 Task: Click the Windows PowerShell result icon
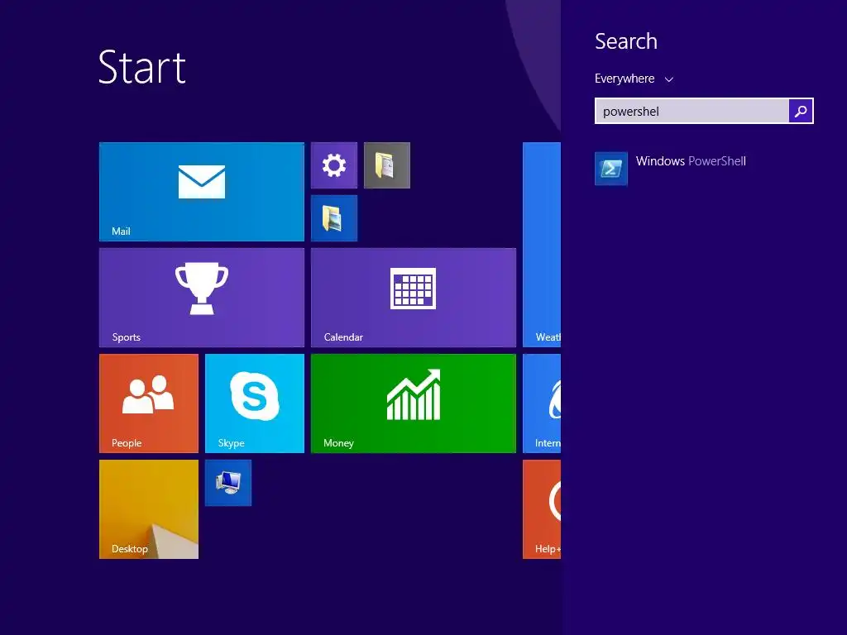click(611, 169)
